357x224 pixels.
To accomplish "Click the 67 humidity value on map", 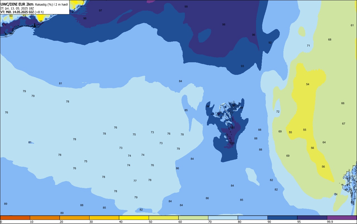I will 344,124.
